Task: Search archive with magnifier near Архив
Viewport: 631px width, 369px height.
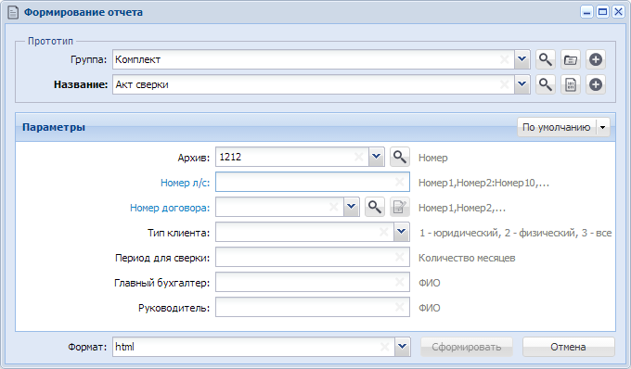Action: [400, 158]
